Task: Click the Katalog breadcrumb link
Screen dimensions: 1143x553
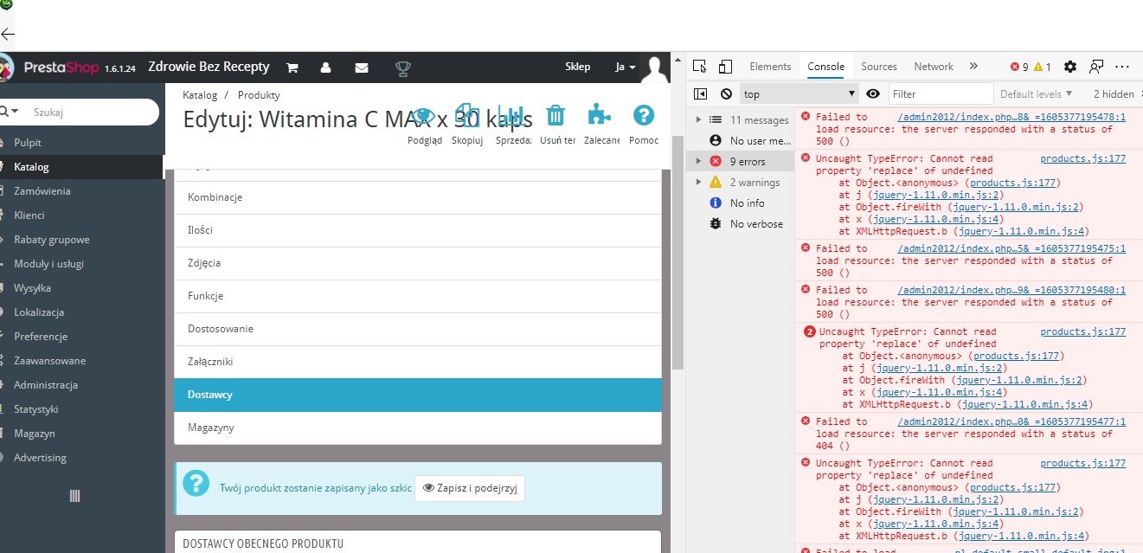Action: [x=200, y=95]
